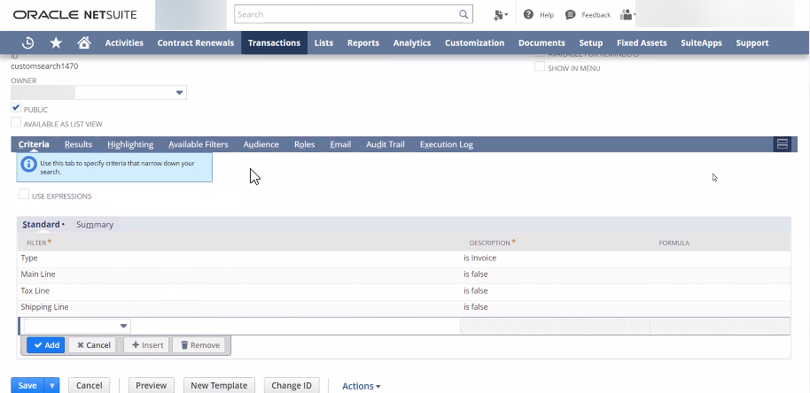Click the Oracle NetSuite logo
Screen dimensions: 810x393
pyautogui.click(x=75, y=15)
